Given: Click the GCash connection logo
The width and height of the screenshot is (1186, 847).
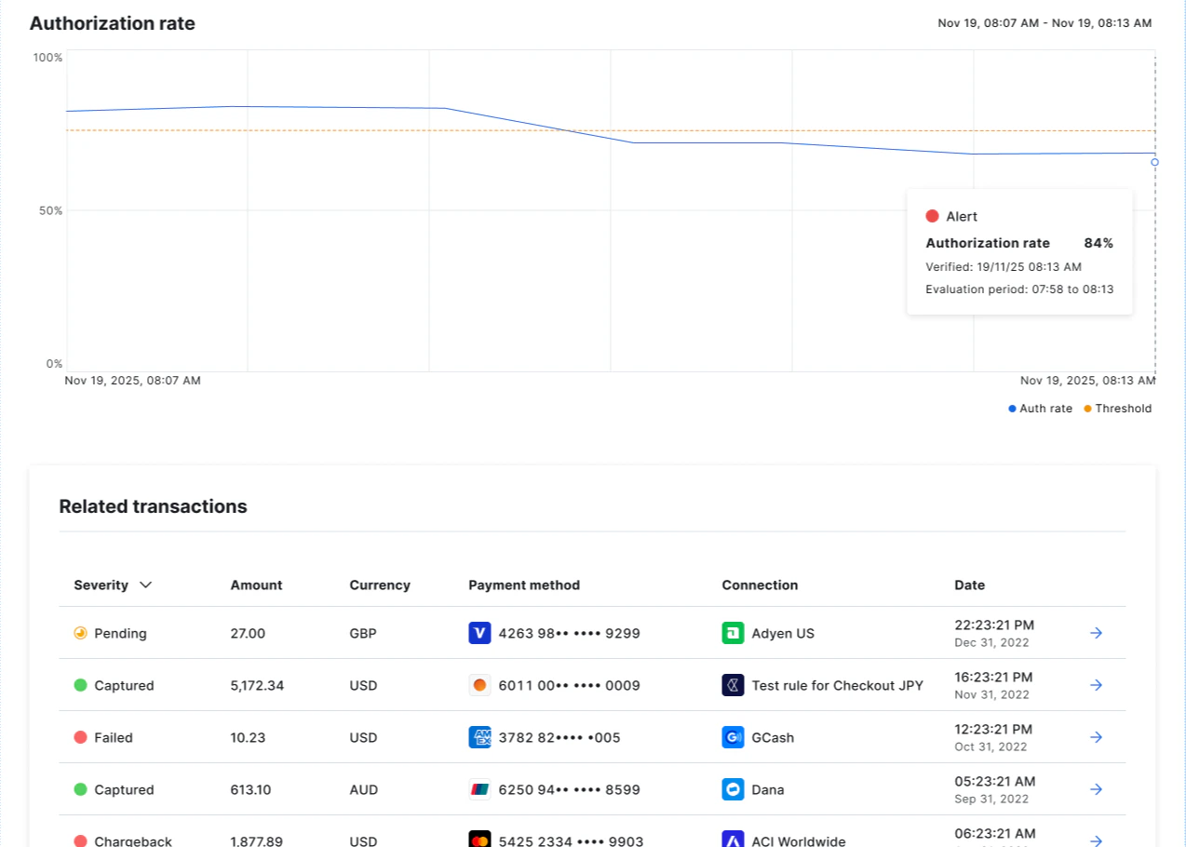Looking at the screenshot, I should (x=732, y=737).
